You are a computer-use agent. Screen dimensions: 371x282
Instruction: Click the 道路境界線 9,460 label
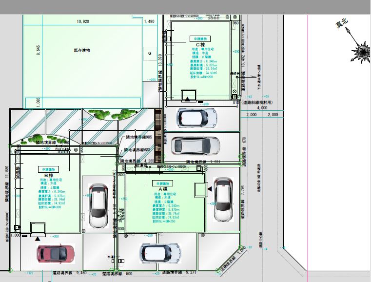pyautogui.click(x=70, y=273)
